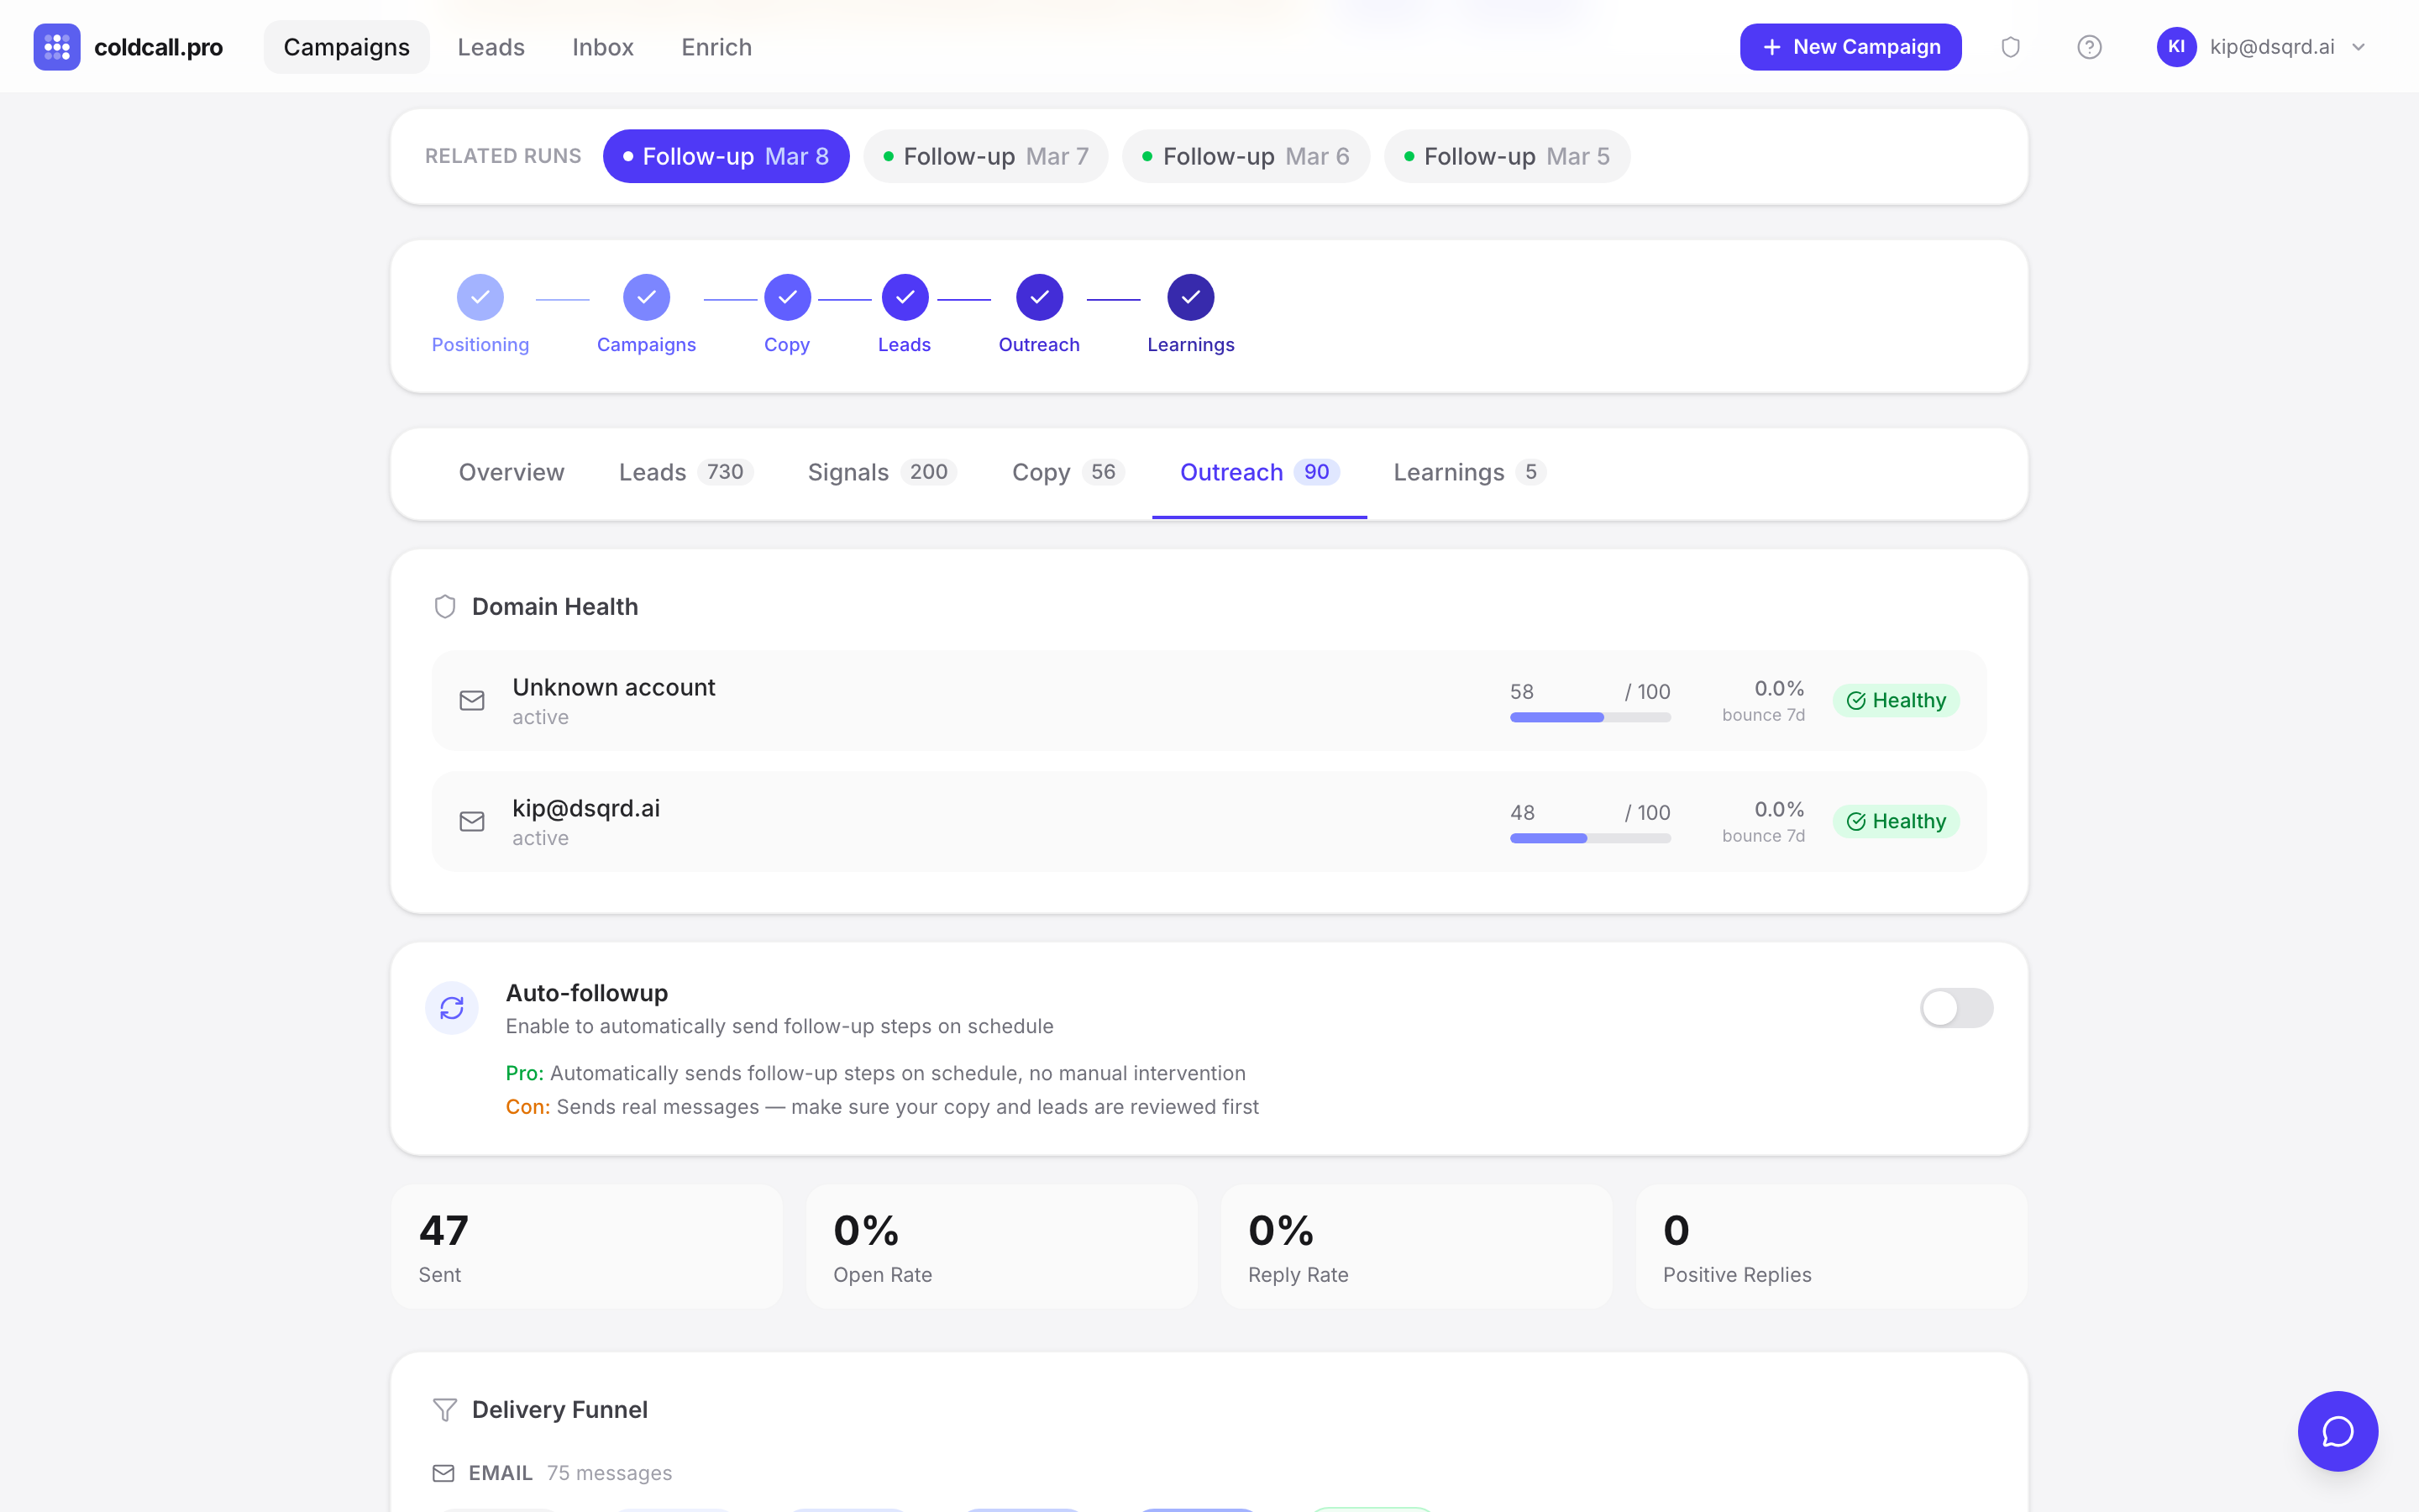The image size is (2419, 1512).
Task: Open the Enrich section in the navigation
Action: pyautogui.click(x=716, y=46)
